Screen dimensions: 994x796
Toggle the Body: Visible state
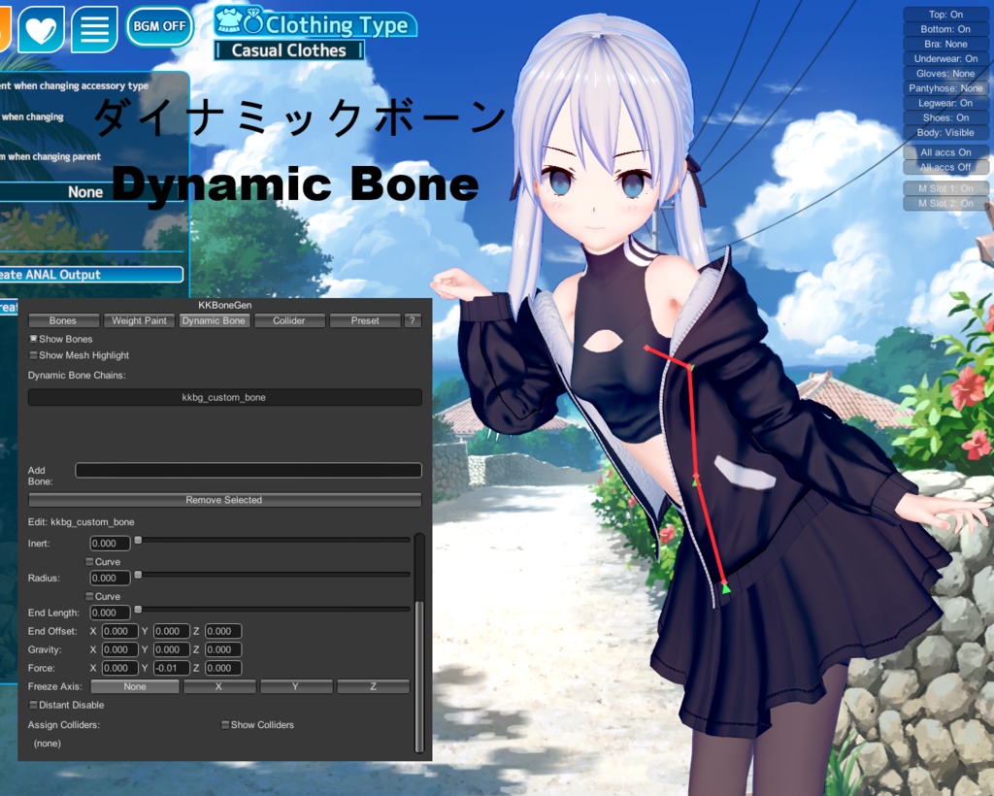(945, 132)
